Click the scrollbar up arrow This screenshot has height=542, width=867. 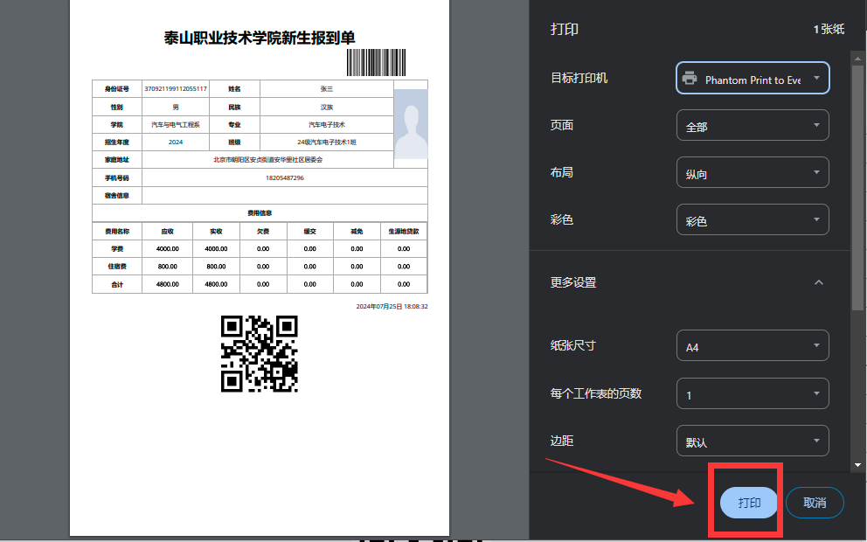pyautogui.click(x=857, y=58)
